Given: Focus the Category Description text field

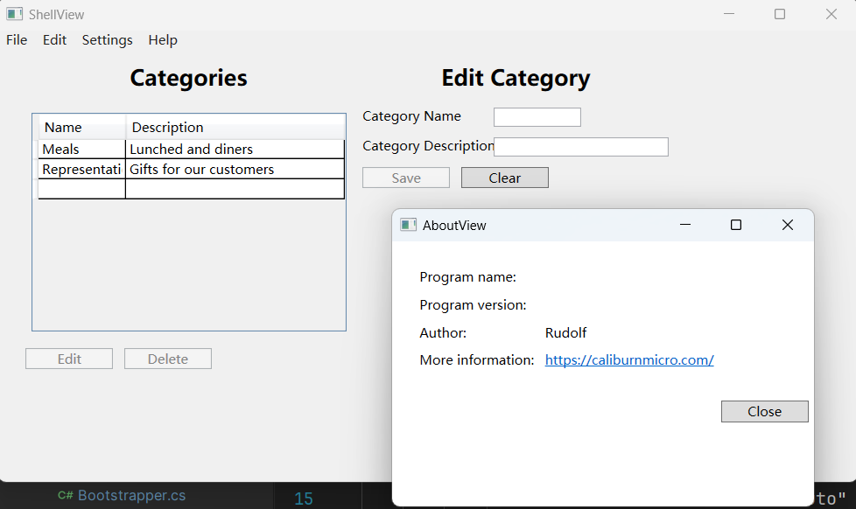Looking at the screenshot, I should tap(581, 147).
